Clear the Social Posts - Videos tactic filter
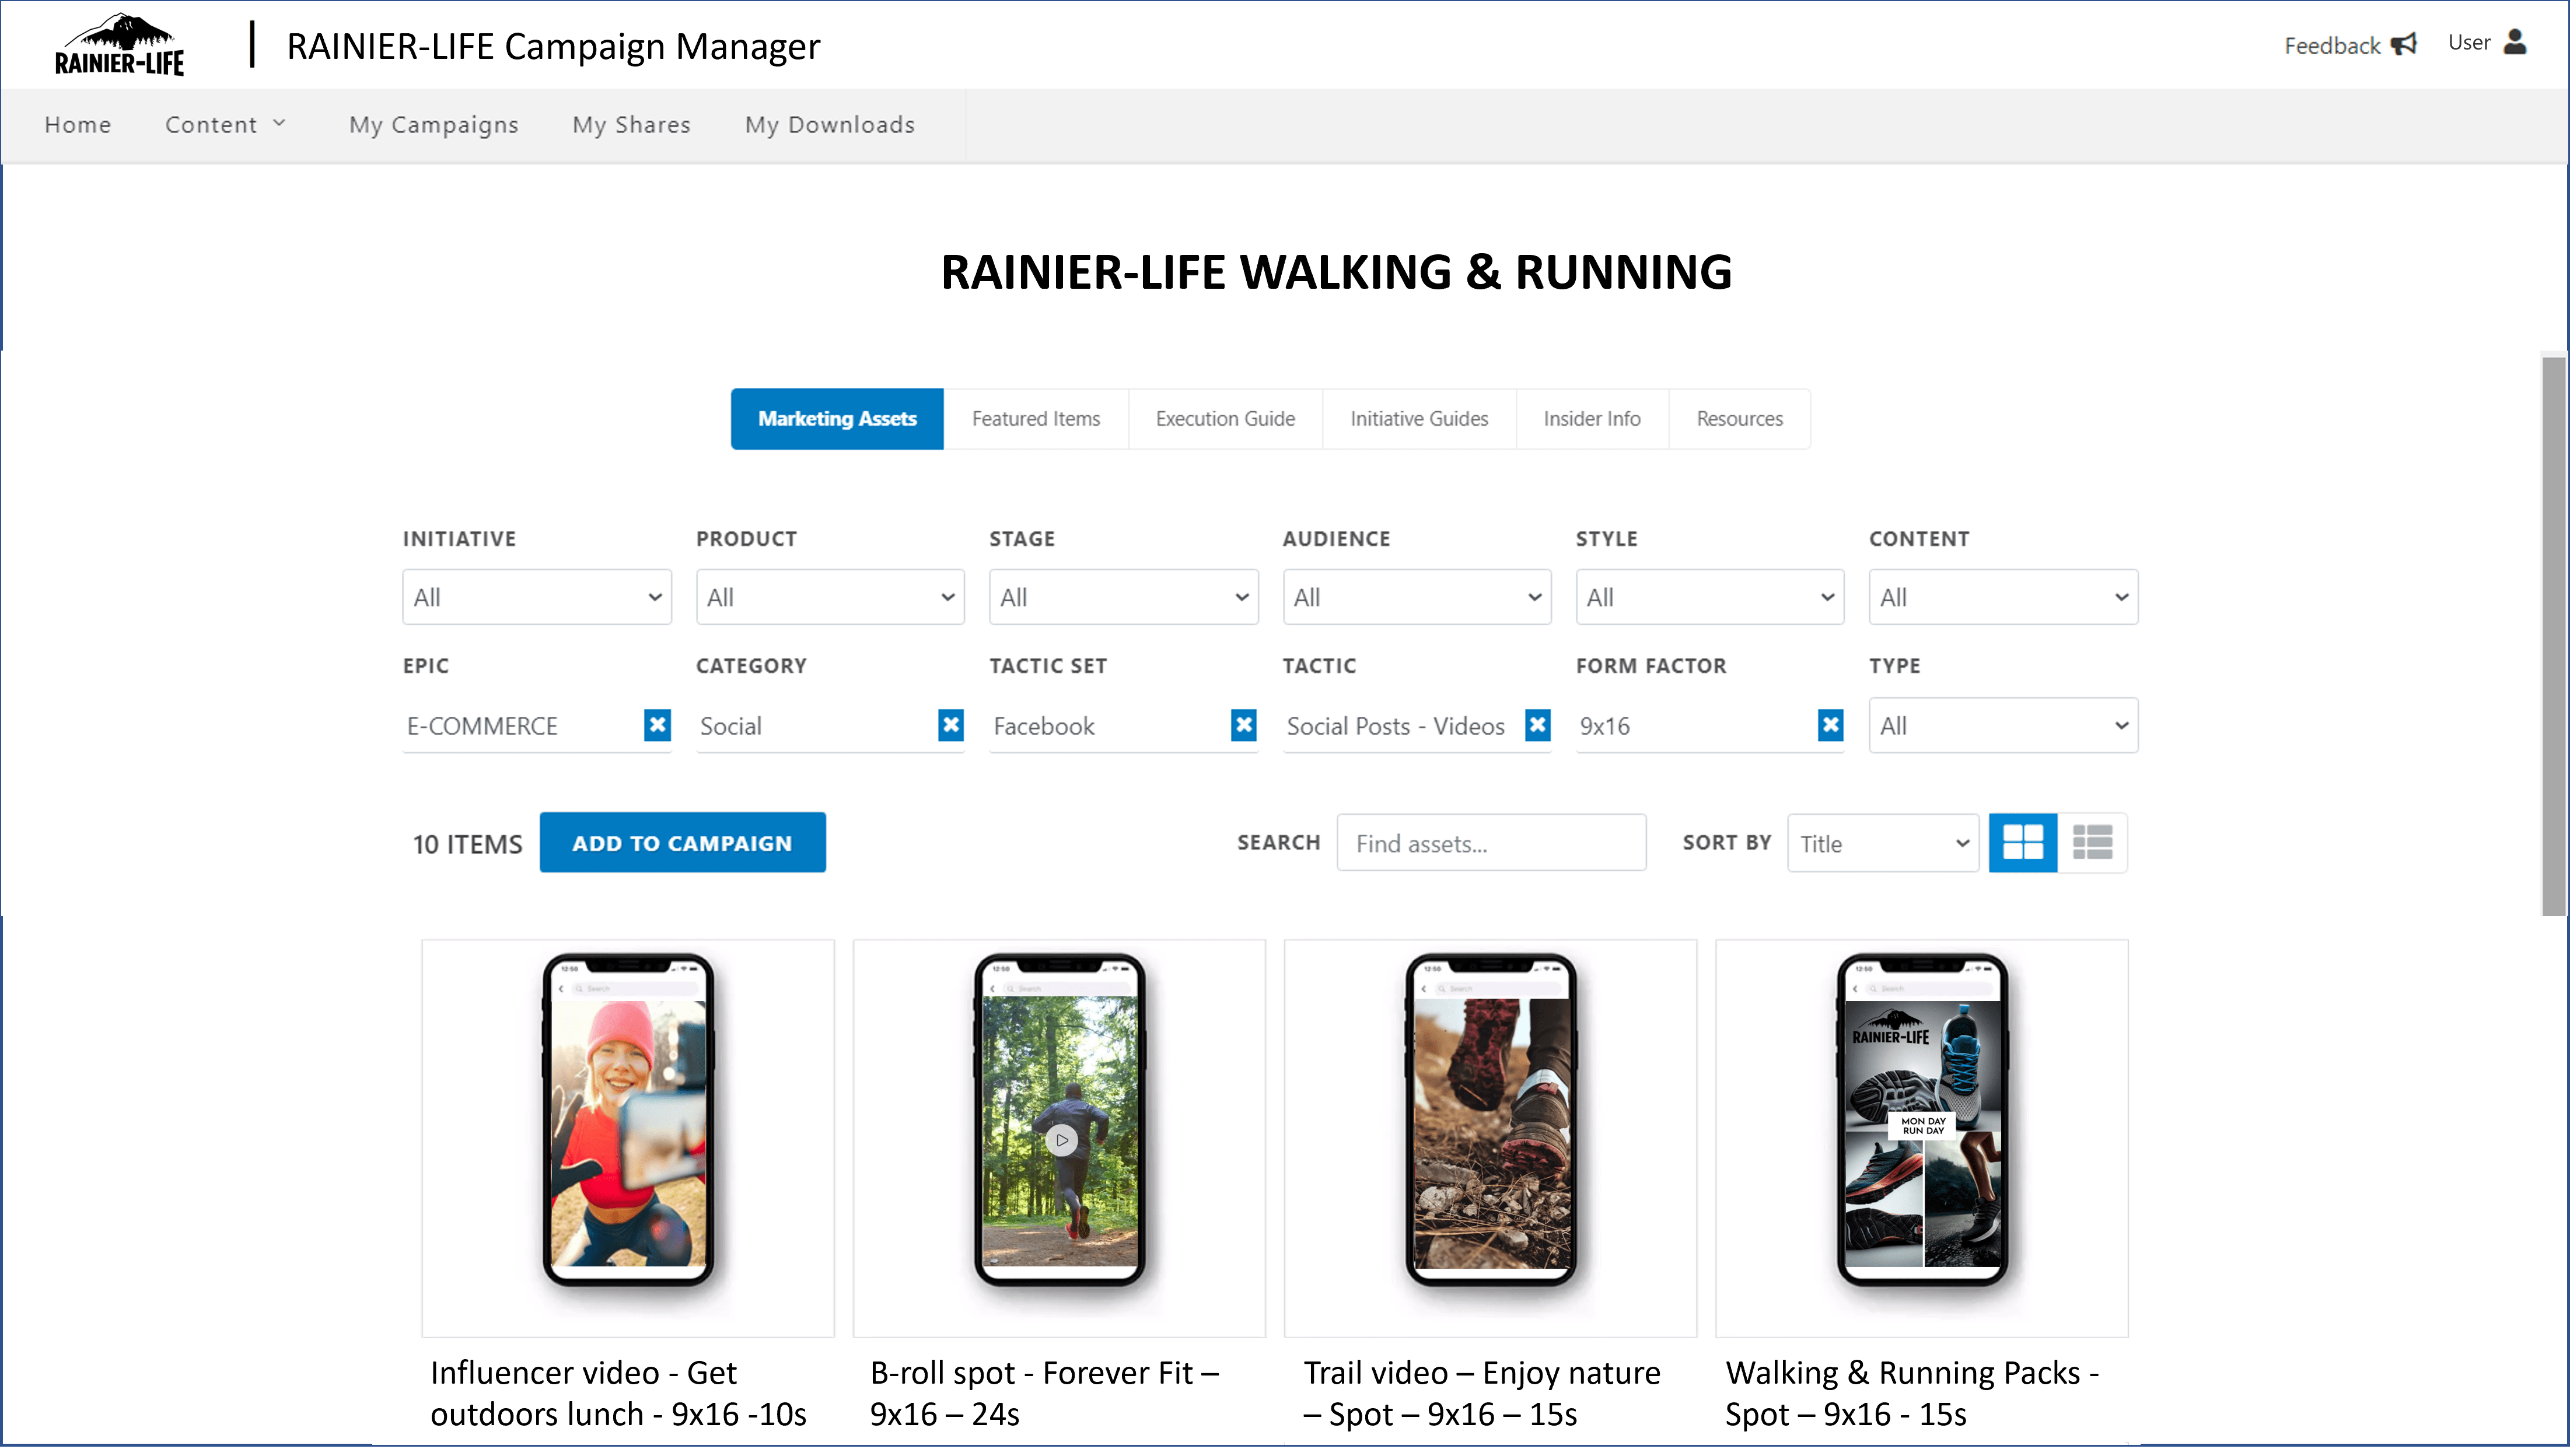Viewport: 2570px width, 1456px height. [1537, 726]
